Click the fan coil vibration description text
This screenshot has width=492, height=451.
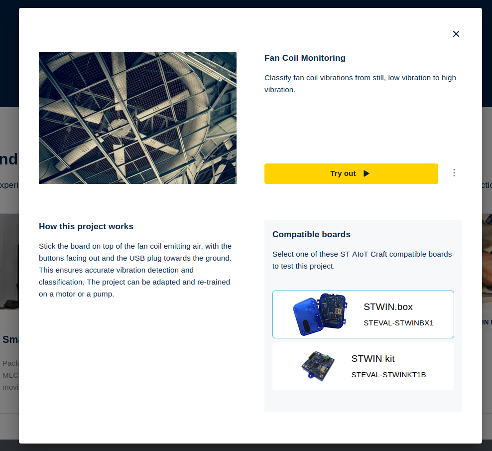point(360,84)
